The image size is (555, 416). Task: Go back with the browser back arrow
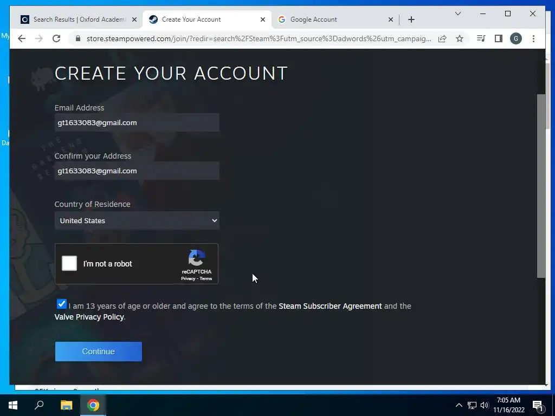(x=22, y=38)
